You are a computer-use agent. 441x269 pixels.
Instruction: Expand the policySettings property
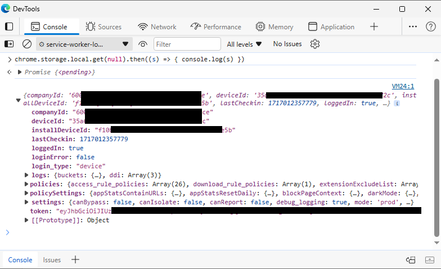pos(26,193)
